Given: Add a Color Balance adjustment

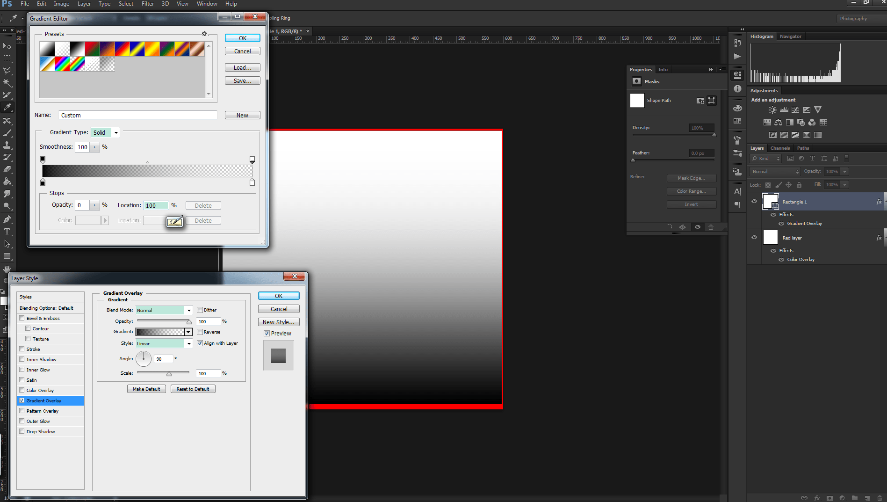Looking at the screenshot, I should (778, 123).
